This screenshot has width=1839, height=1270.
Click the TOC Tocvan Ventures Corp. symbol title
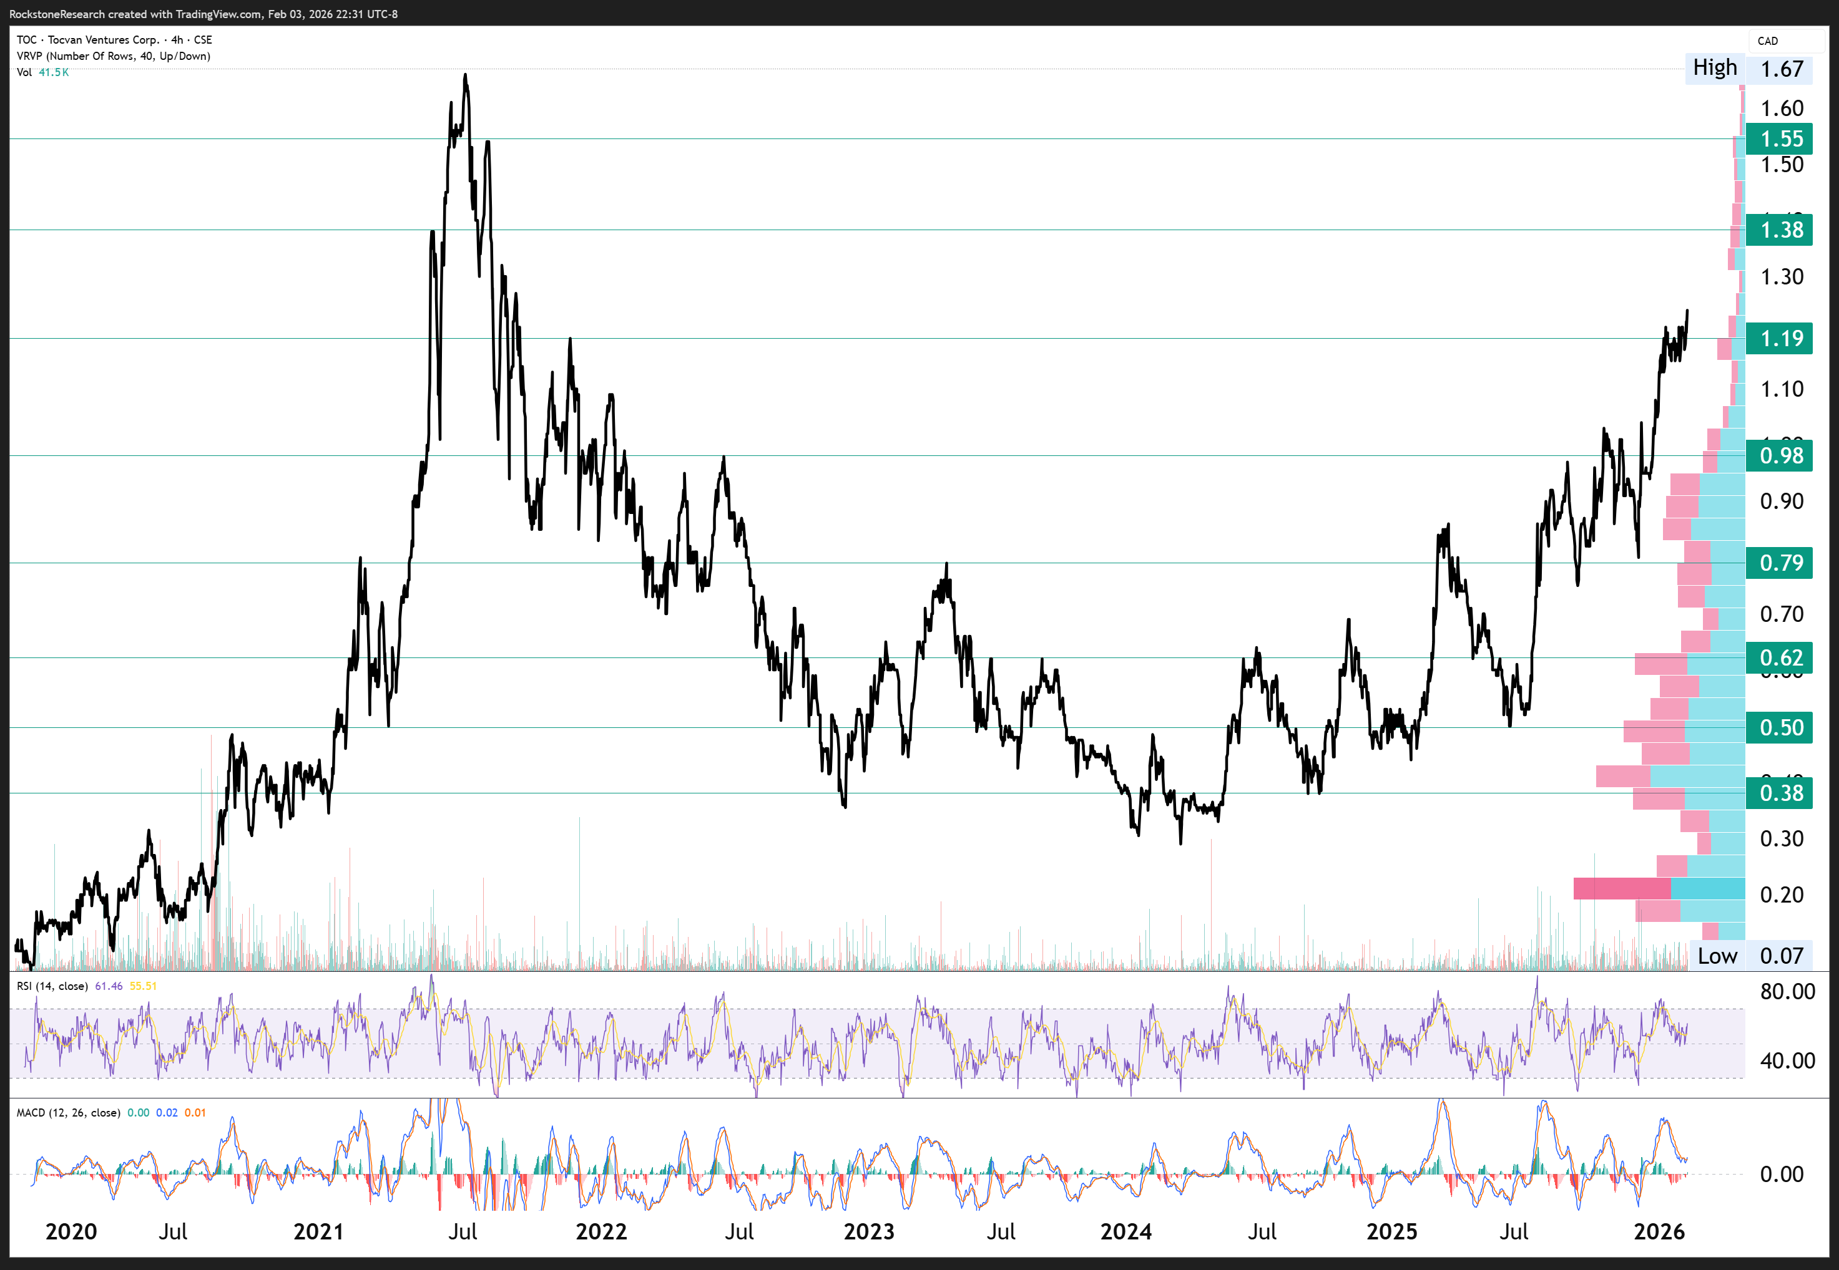coord(114,40)
